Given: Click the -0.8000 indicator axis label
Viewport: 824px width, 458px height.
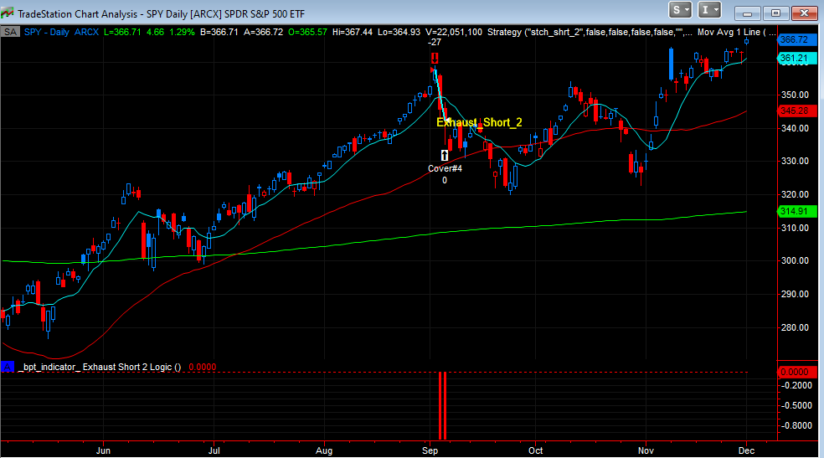Looking at the screenshot, I should point(796,425).
